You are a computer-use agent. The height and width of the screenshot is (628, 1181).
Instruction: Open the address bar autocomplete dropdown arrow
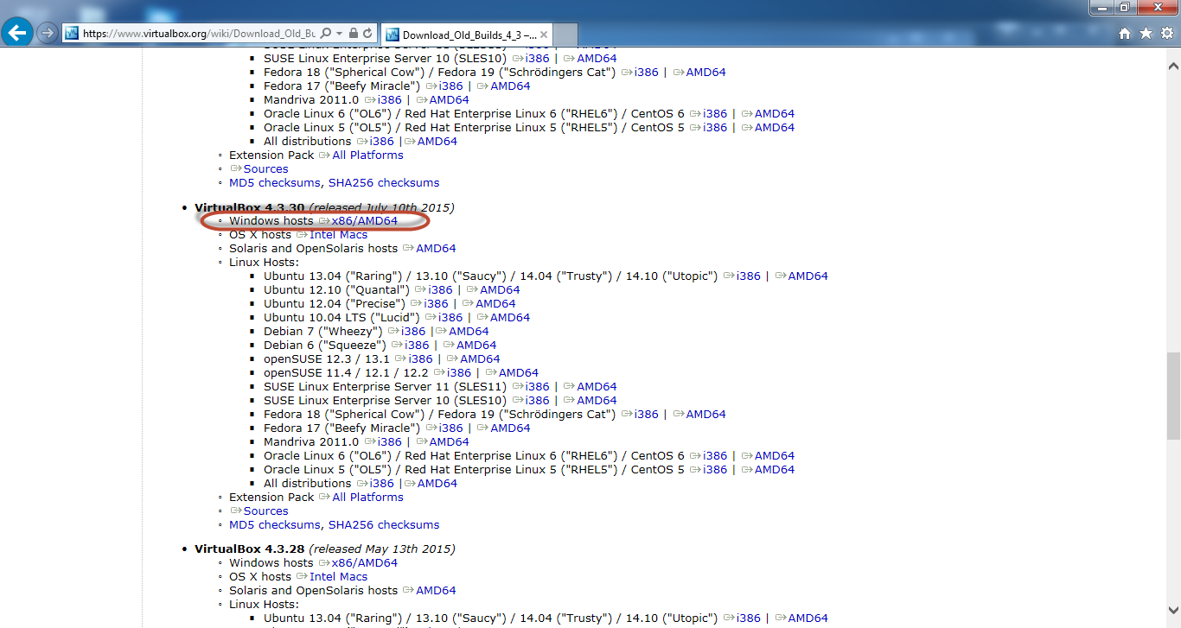338,34
